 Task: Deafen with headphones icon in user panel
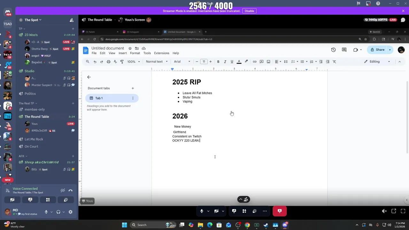(58, 212)
